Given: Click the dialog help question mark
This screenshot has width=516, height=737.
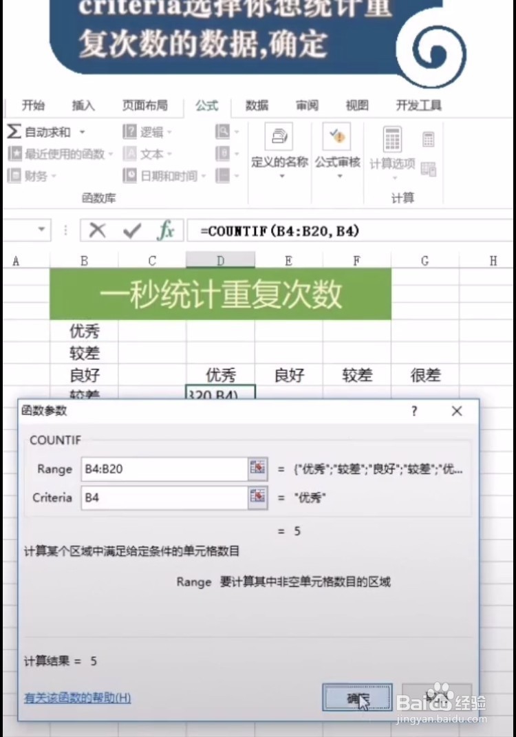Looking at the screenshot, I should point(414,412).
